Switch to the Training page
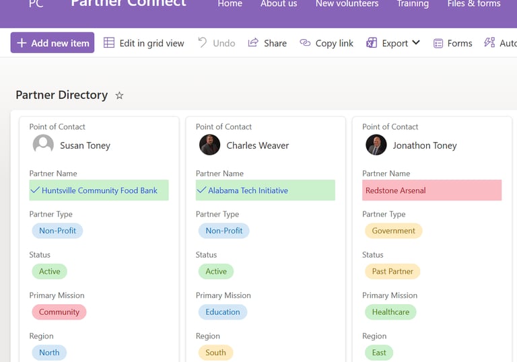The image size is (517, 362). pyautogui.click(x=413, y=3)
